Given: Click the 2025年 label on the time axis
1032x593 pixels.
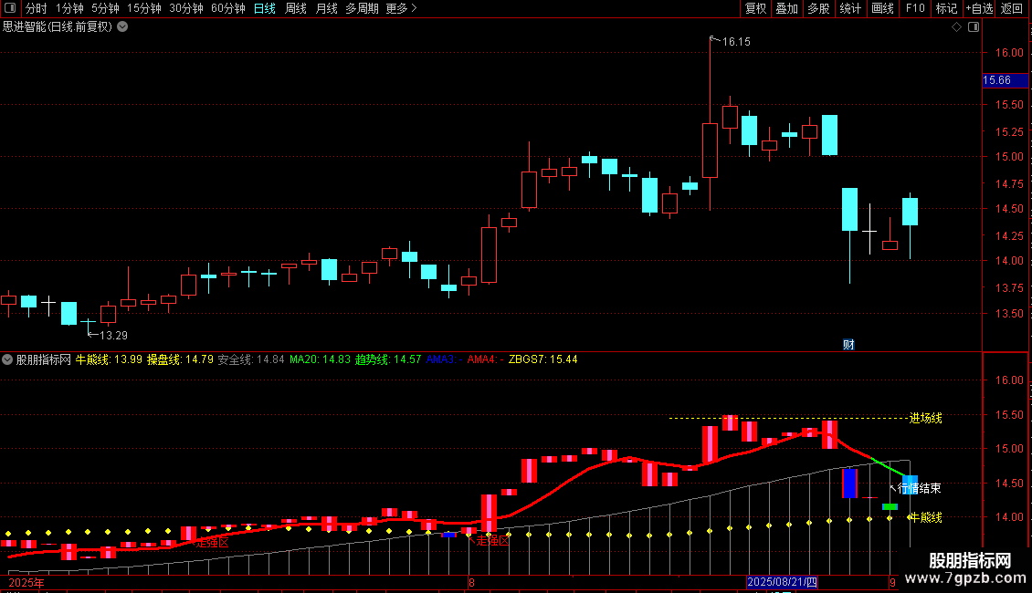Looking at the screenshot, I should [26, 582].
